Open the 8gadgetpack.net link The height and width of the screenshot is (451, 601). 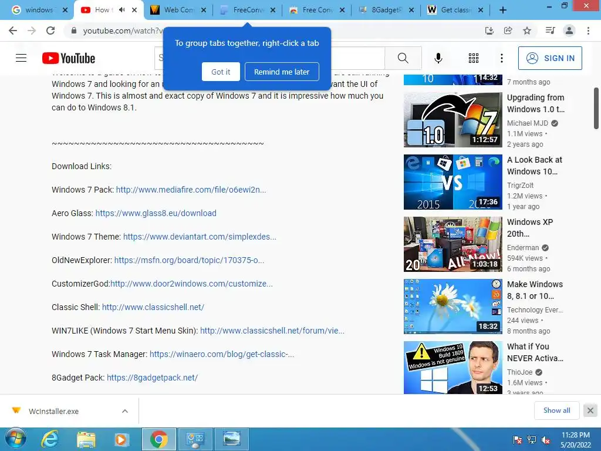click(152, 378)
